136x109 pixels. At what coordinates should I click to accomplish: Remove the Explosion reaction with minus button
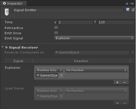point(125,83)
